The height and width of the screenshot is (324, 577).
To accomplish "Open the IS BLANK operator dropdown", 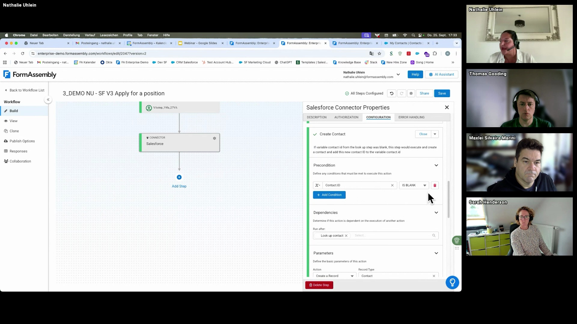I will point(414,185).
